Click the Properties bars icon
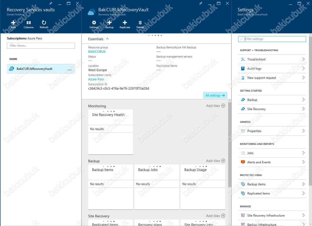This screenshot has height=226, width=312. tap(243, 131)
